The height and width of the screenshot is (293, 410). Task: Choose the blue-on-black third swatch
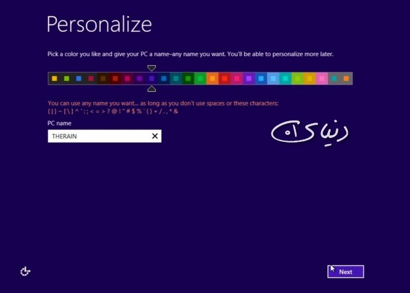(x=78, y=79)
